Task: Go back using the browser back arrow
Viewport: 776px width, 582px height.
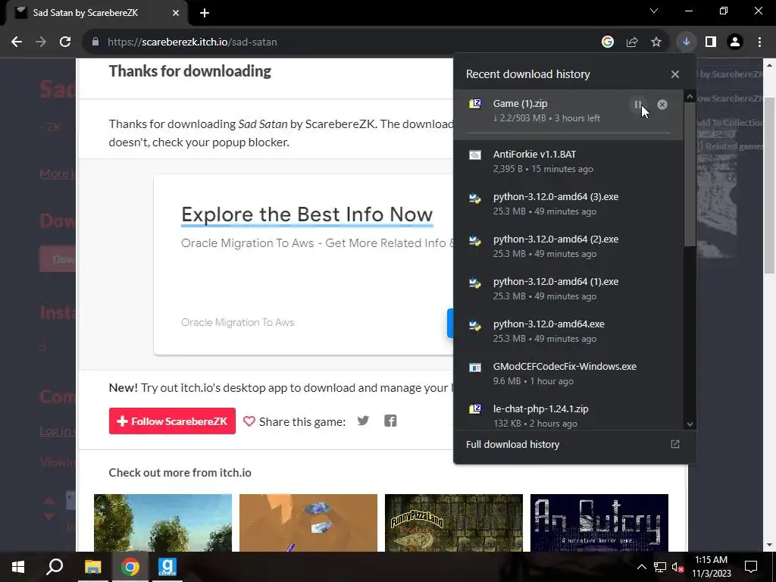Action: coord(17,42)
